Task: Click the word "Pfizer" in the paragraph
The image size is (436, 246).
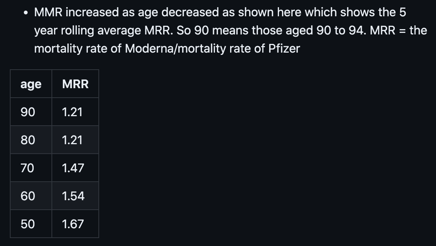Action: pyautogui.click(x=284, y=49)
